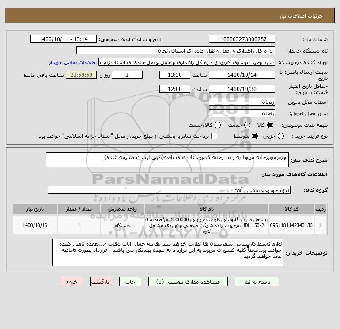This screenshot has height=329, width=340.
Task: Click the نام کالا column header
Action: coord(207,209)
